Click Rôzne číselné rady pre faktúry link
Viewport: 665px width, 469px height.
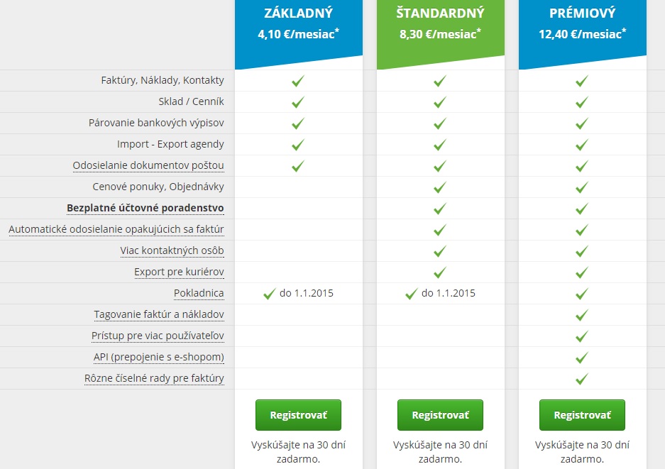click(154, 378)
